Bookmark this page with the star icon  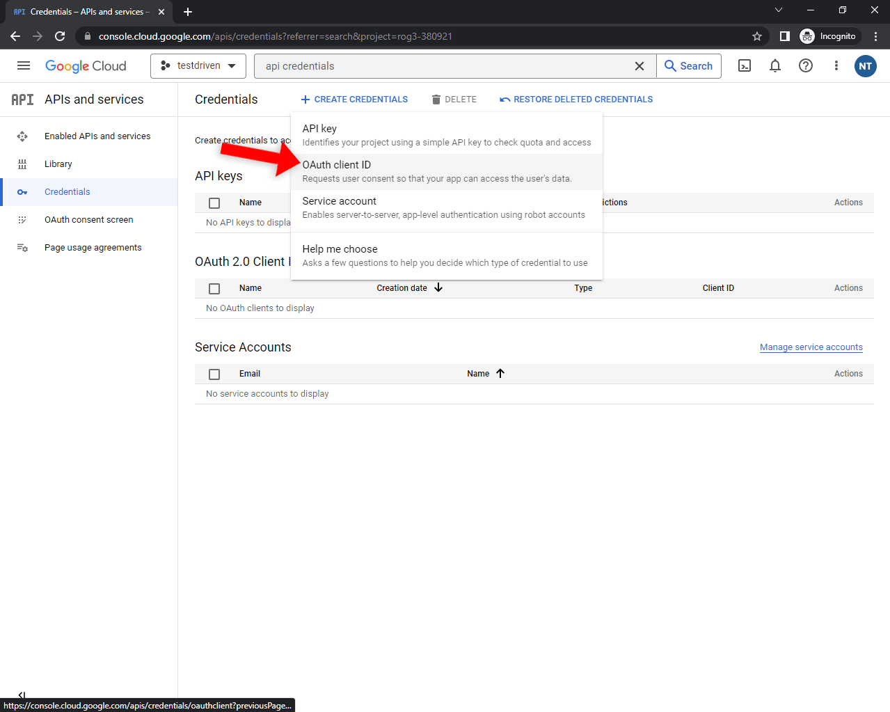click(757, 36)
